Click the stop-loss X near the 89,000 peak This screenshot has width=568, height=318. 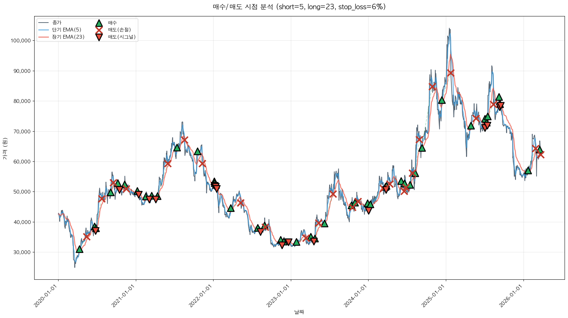(x=451, y=73)
